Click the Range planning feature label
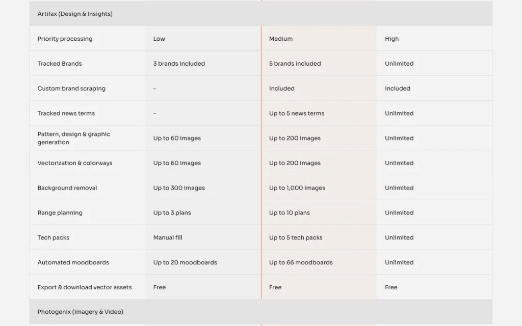 pos(60,213)
